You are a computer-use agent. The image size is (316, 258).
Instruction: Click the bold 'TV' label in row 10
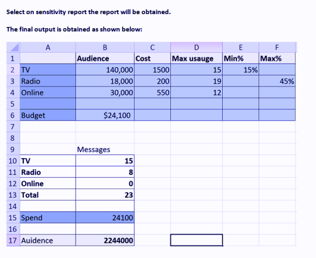48,161
